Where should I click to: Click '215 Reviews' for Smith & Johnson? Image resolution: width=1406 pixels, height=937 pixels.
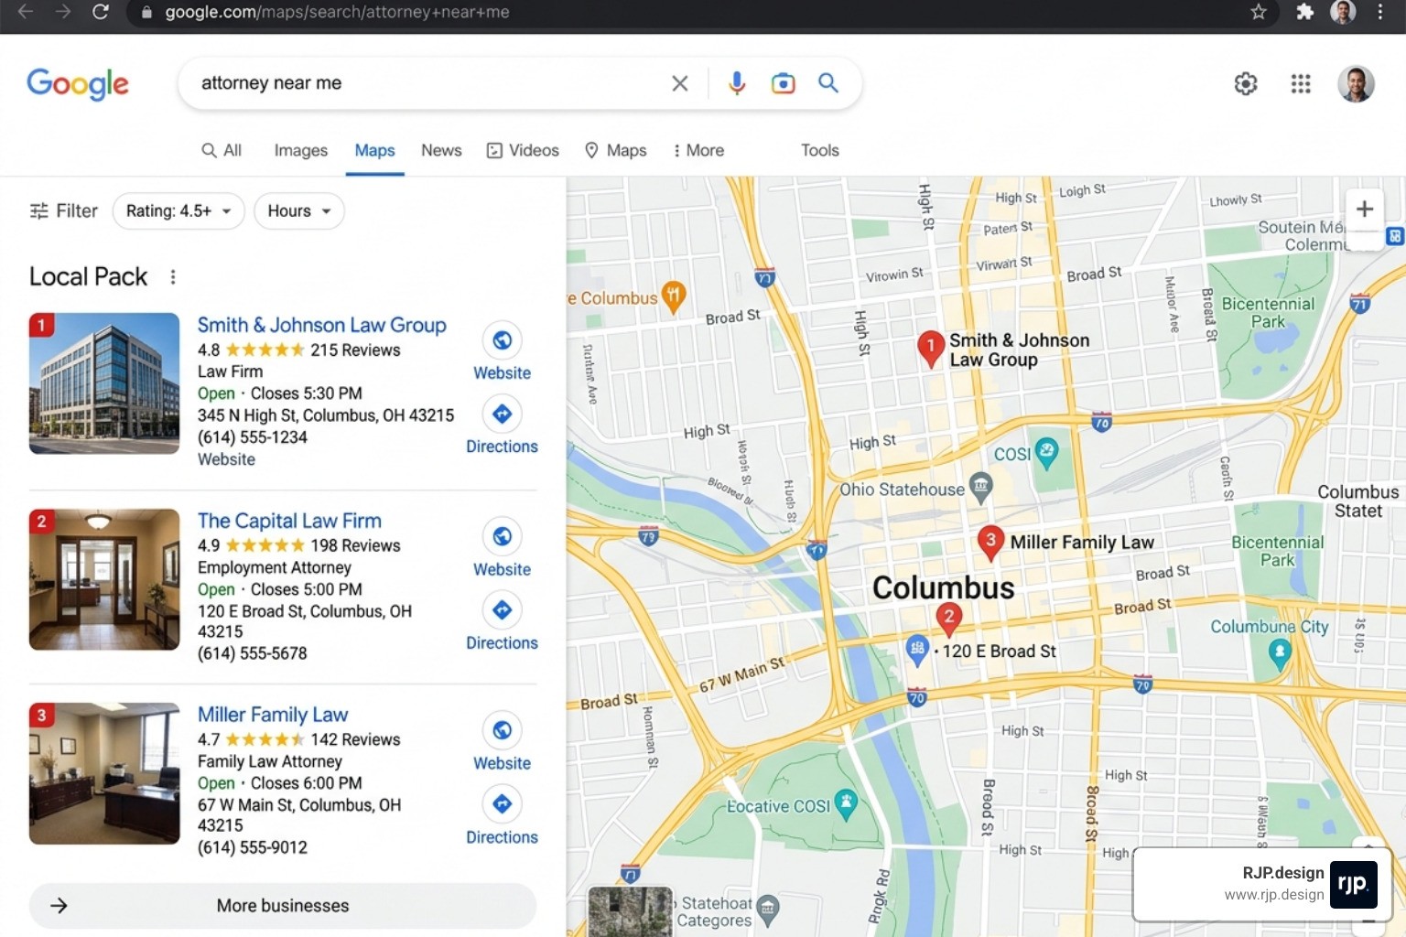(355, 350)
